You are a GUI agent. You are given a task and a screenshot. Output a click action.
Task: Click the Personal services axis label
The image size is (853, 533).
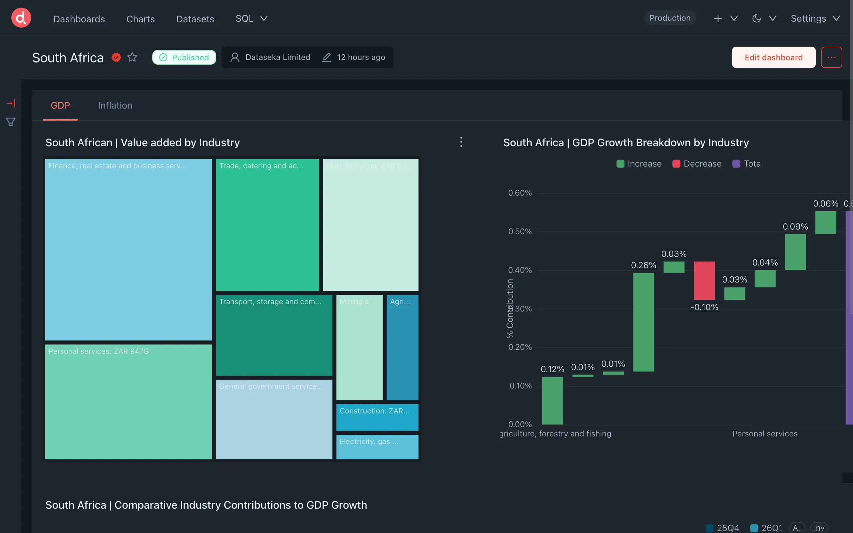click(764, 434)
